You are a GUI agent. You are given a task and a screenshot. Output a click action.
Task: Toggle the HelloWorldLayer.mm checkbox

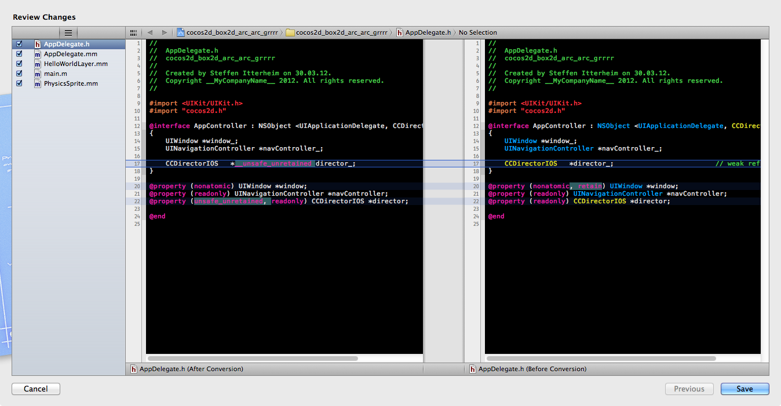point(20,64)
